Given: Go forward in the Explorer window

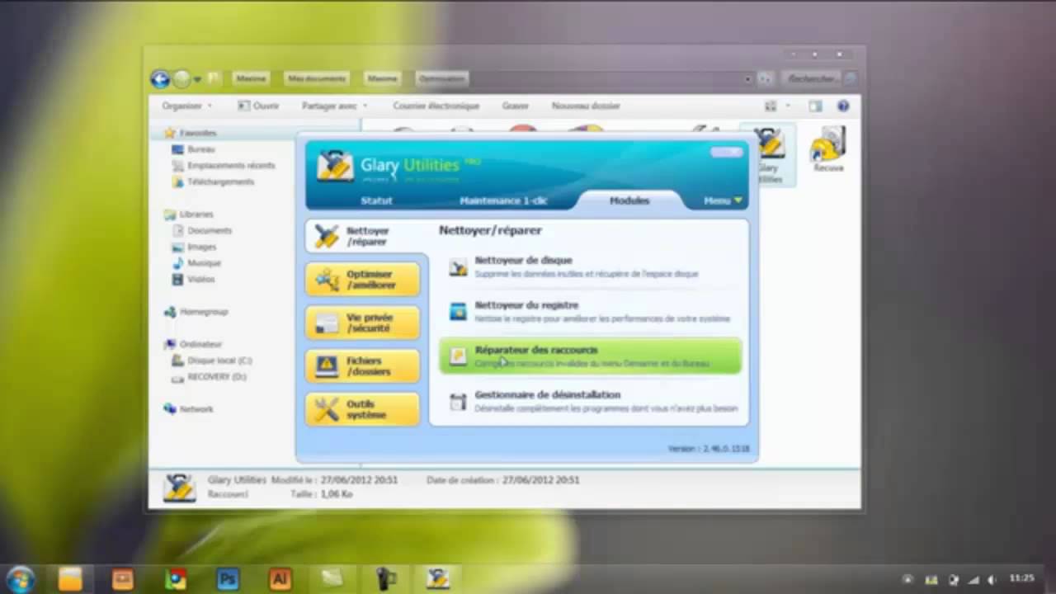Looking at the screenshot, I should 181,79.
